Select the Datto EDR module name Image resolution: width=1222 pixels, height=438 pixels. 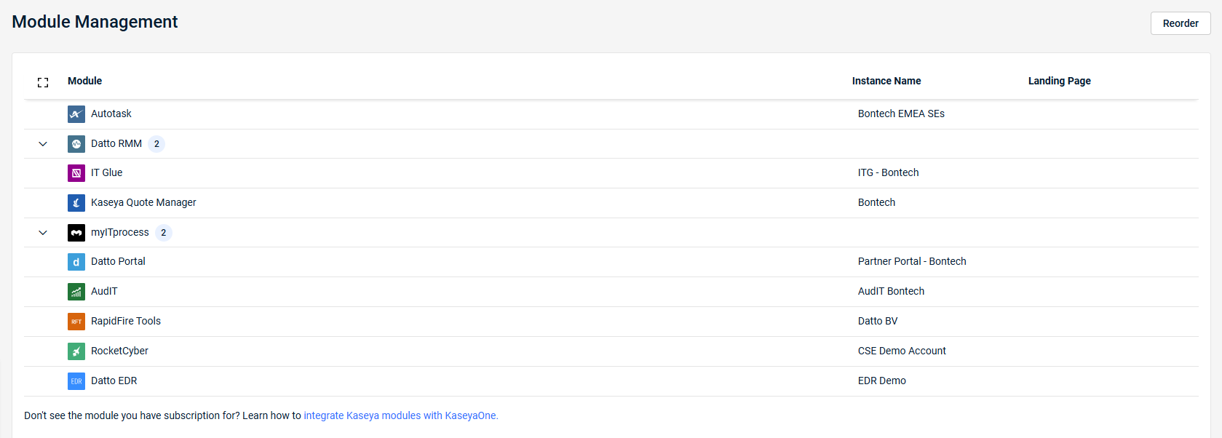(114, 381)
